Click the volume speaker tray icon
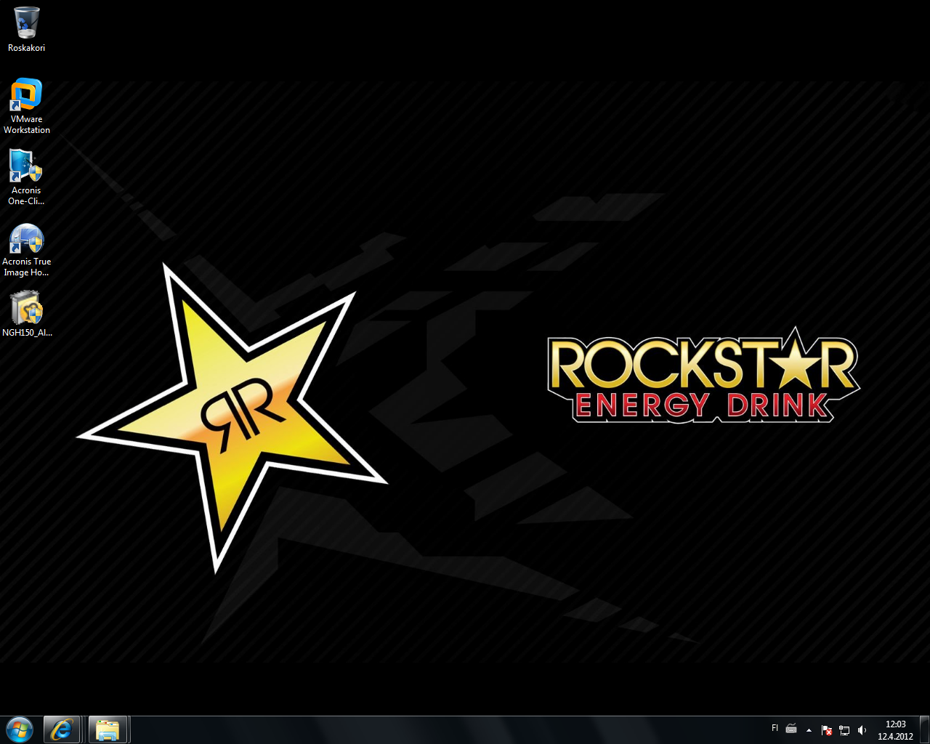The width and height of the screenshot is (930, 744). pyautogui.click(x=862, y=730)
